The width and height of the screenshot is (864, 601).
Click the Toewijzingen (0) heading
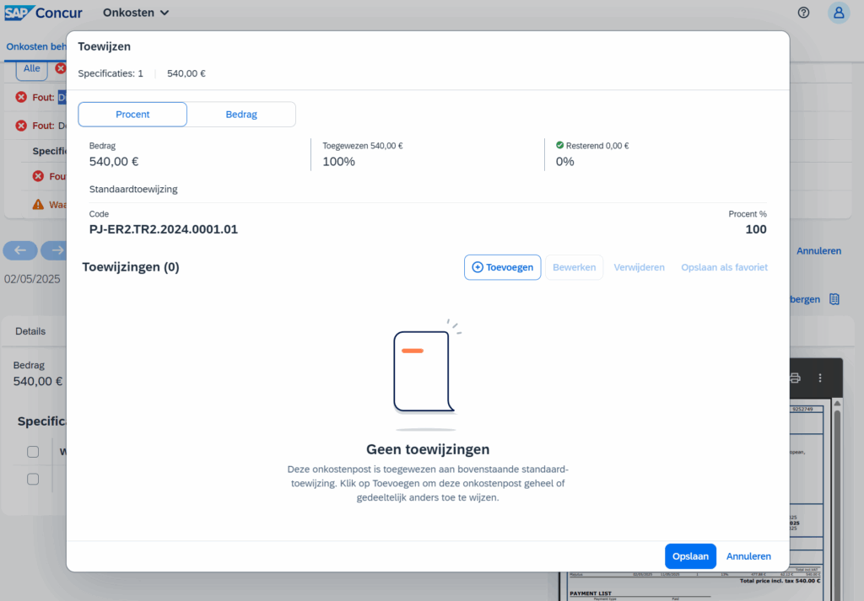coord(131,267)
